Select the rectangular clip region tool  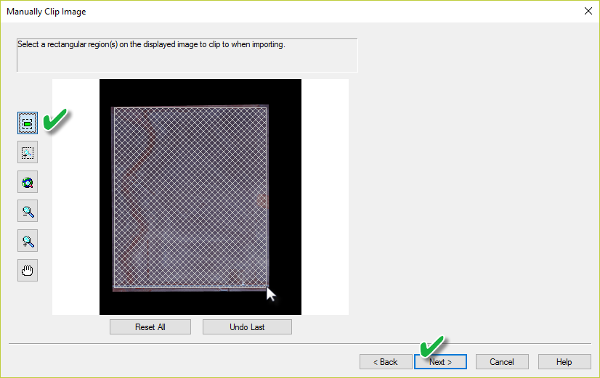tap(28, 123)
